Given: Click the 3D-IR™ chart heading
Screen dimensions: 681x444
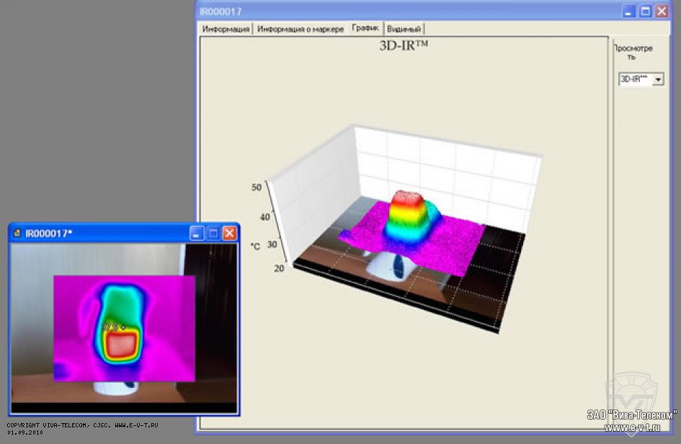Looking at the screenshot, I should coord(404,45).
